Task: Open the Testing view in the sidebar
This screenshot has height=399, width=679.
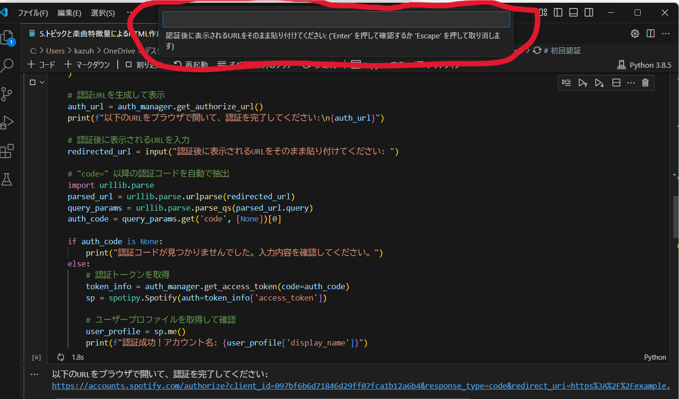Action: tap(8, 179)
